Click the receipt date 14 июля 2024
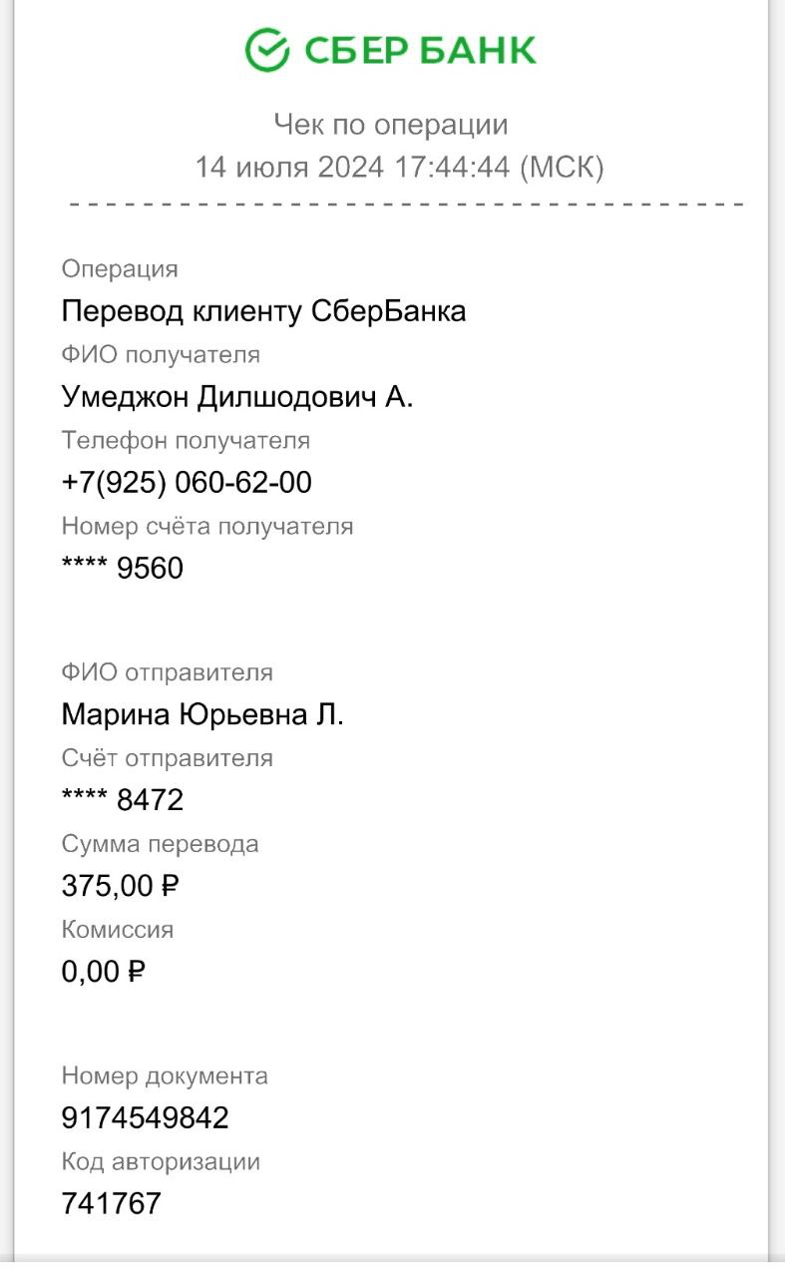 click(289, 167)
